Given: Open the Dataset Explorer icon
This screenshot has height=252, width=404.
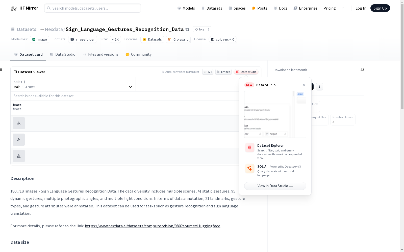Looking at the screenshot, I should pos(250,148).
